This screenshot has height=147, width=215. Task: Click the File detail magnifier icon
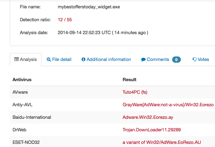click(x=49, y=60)
